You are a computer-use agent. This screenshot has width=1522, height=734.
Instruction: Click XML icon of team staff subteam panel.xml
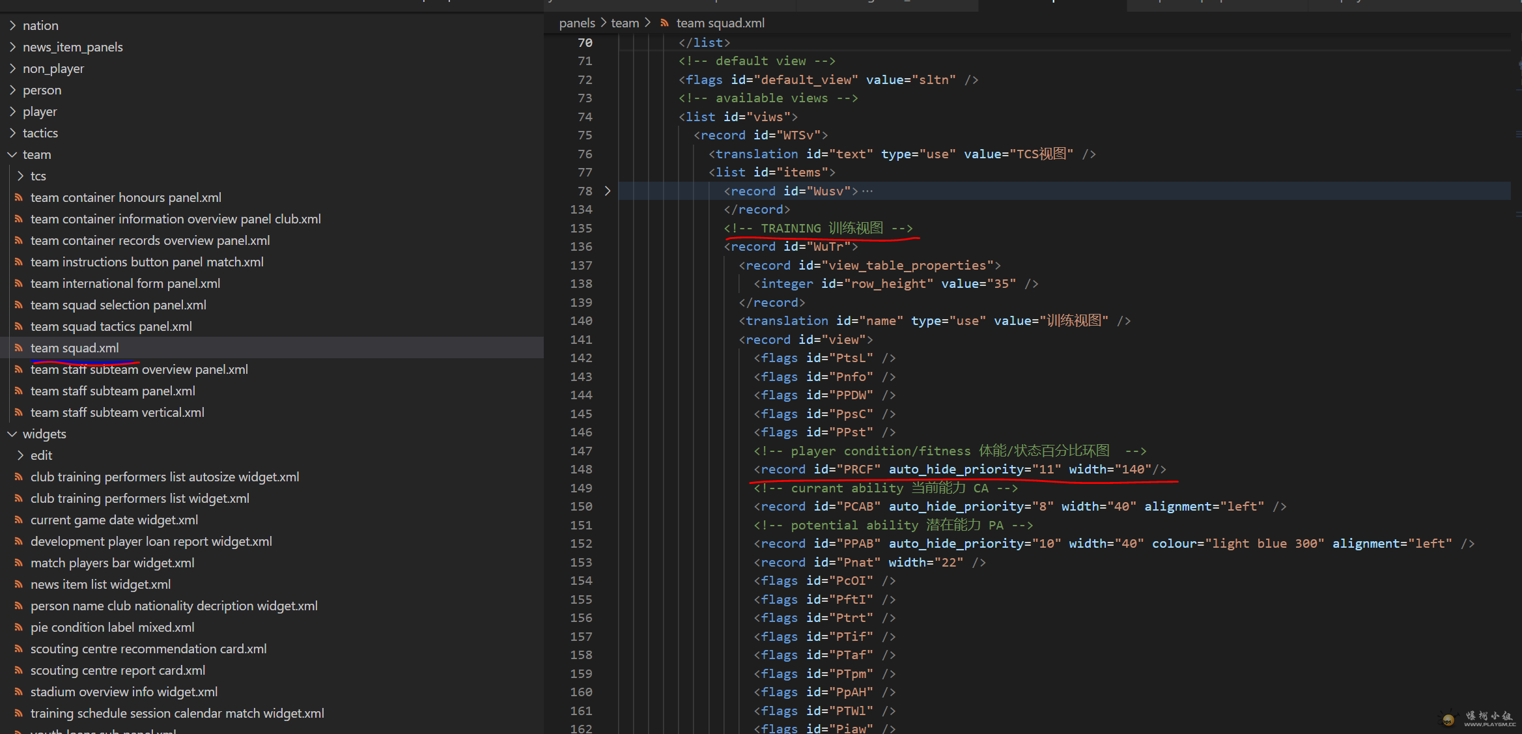[x=19, y=391]
